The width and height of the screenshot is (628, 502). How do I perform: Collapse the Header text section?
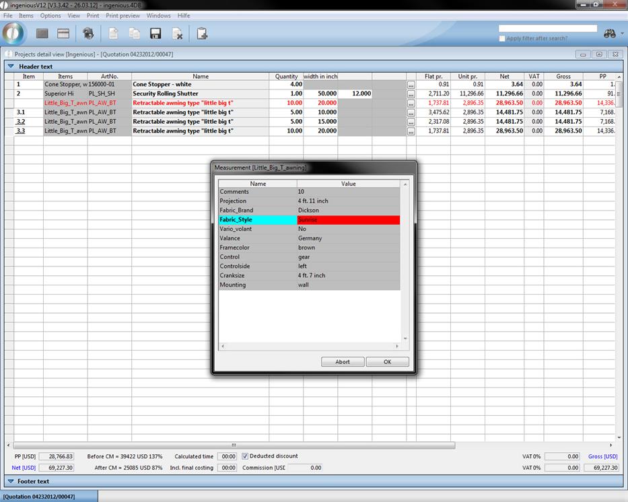(11, 67)
